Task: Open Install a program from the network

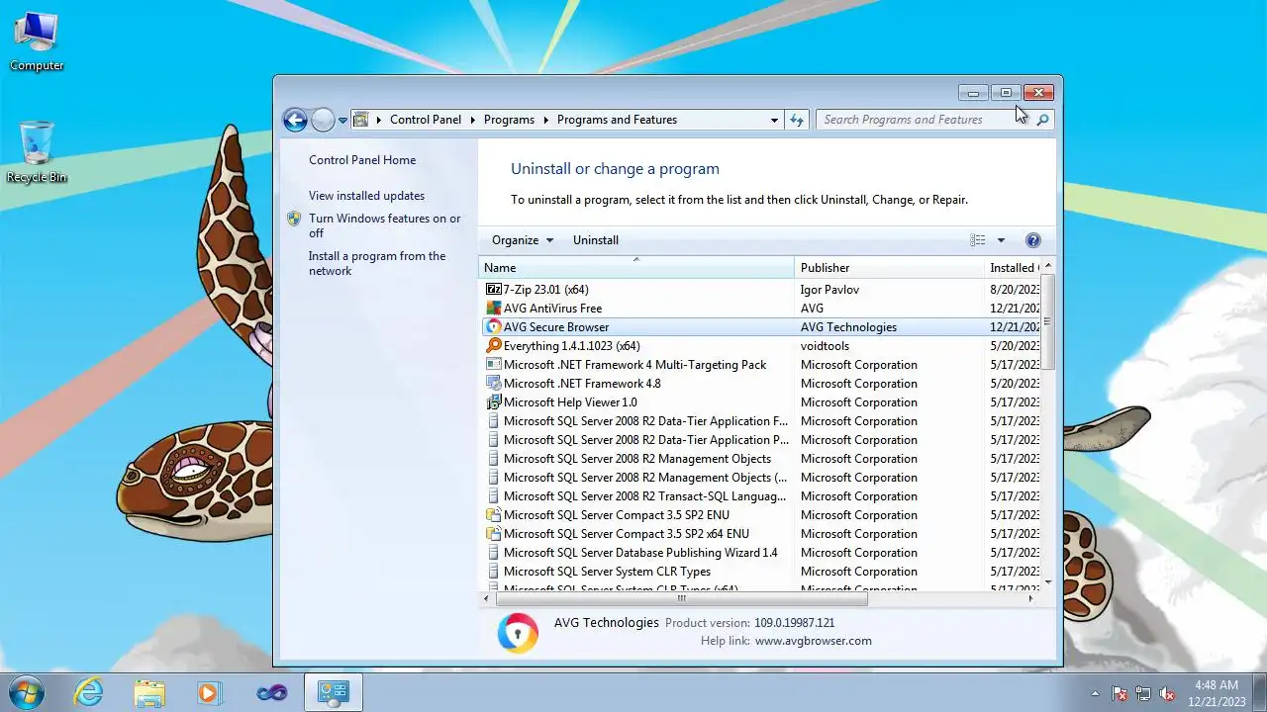Action: [376, 263]
